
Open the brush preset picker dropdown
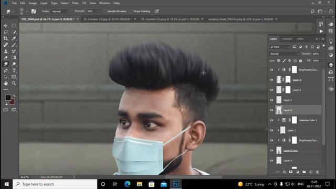pyautogui.click(x=27, y=12)
